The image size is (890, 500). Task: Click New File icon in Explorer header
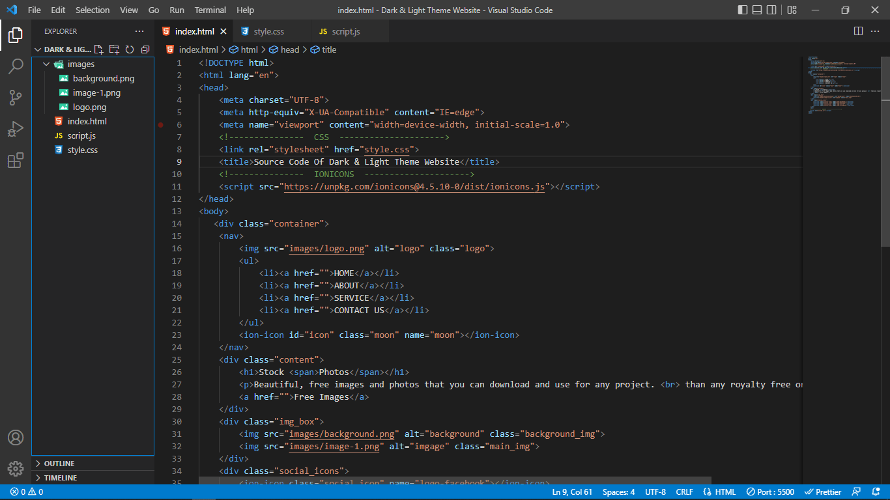coord(99,49)
